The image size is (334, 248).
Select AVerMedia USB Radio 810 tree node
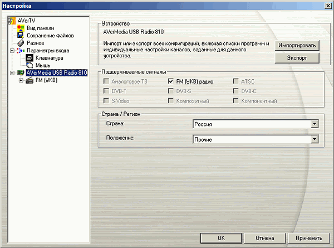click(x=57, y=72)
